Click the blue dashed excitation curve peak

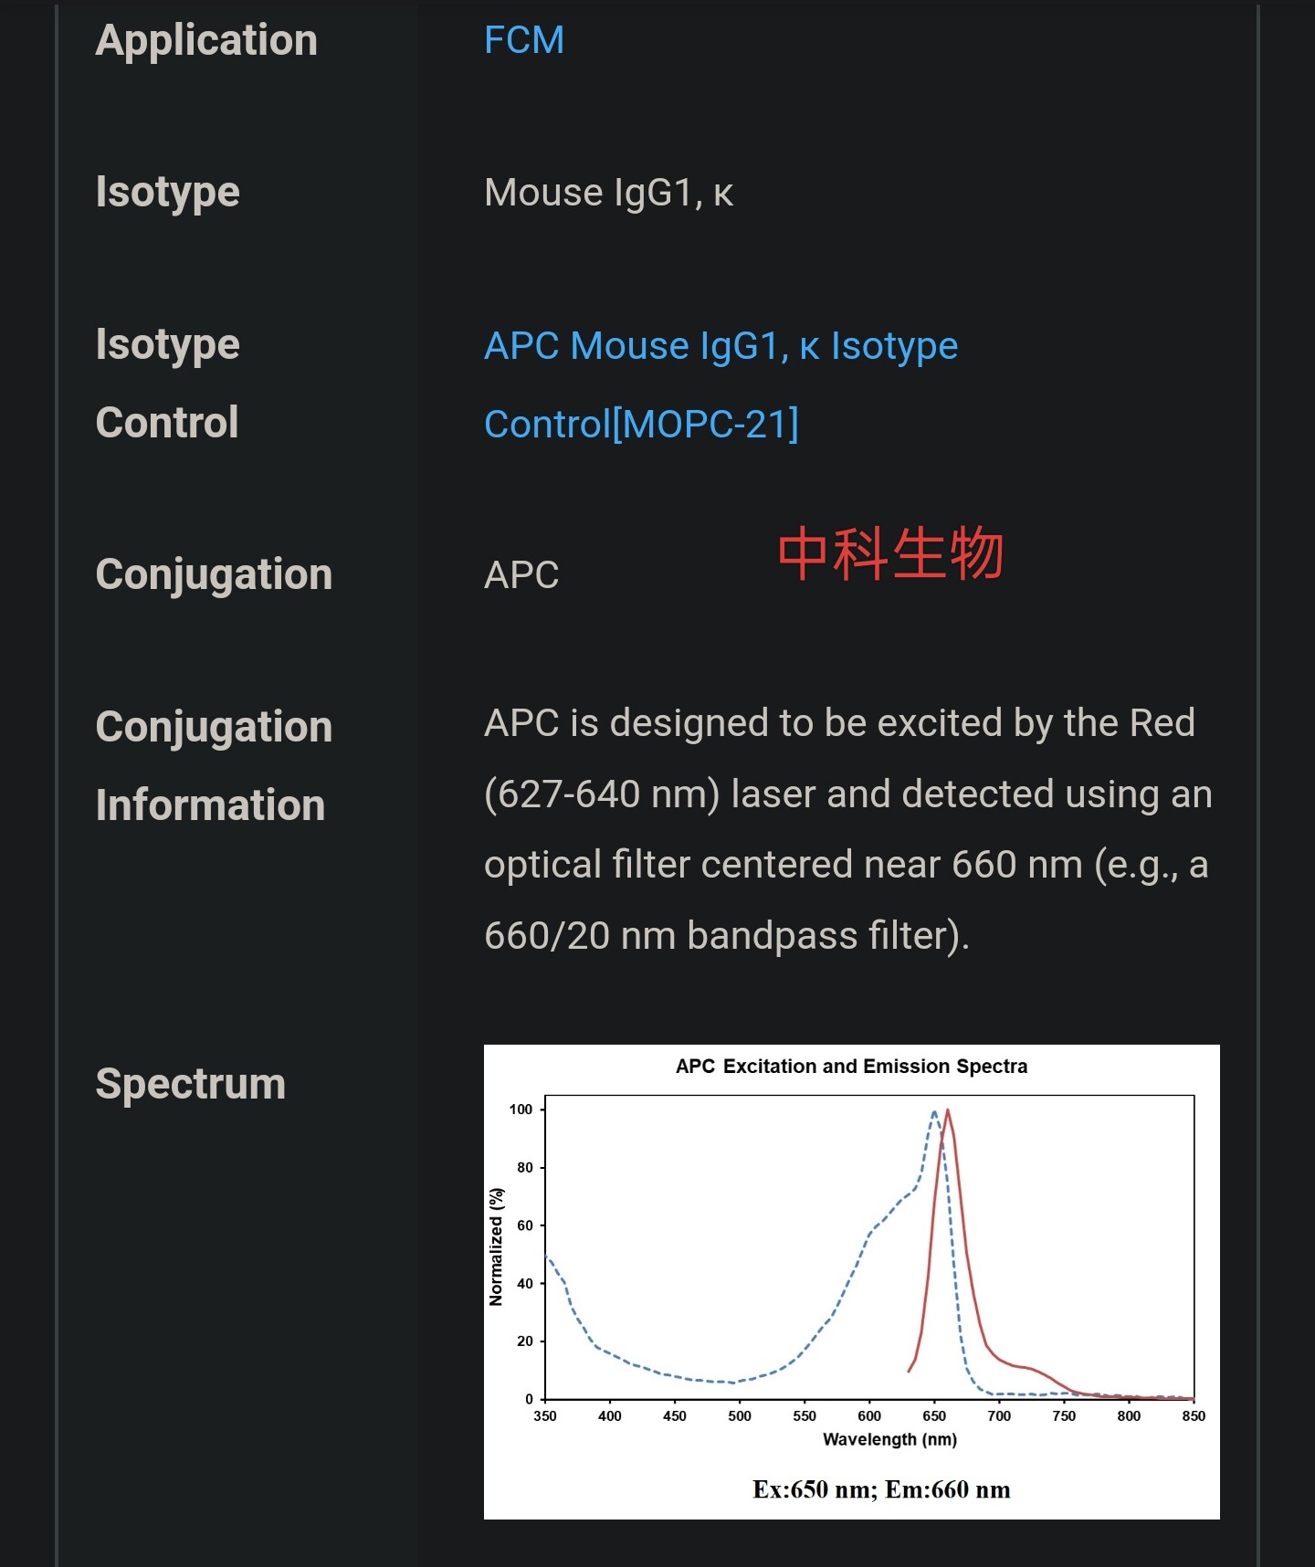934,1113
